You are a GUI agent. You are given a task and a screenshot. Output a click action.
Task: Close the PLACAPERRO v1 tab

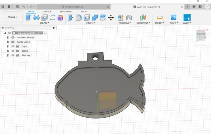108,7
